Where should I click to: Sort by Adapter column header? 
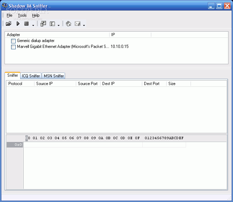pos(57,35)
